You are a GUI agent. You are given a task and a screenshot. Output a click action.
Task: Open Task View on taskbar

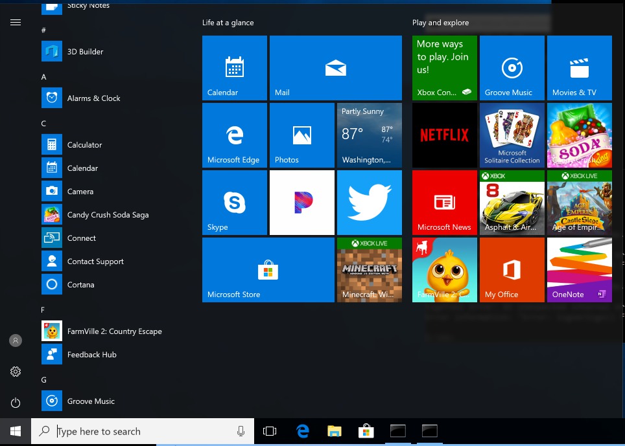(x=270, y=431)
